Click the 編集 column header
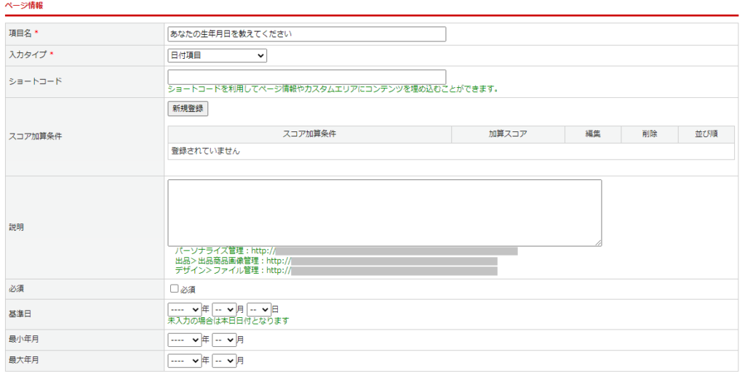The width and height of the screenshot is (745, 376). [x=593, y=134]
